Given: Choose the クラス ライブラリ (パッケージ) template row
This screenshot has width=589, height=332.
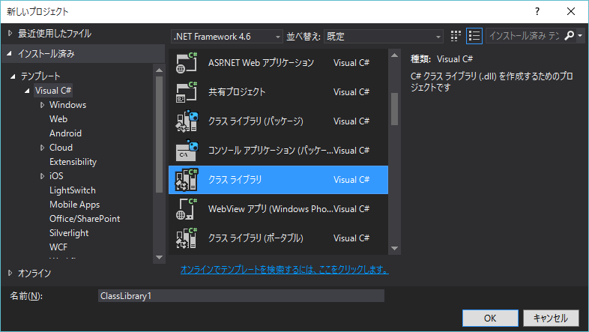Looking at the screenshot, I should pyautogui.click(x=278, y=121).
